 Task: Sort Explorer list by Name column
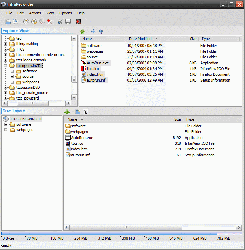(102, 39)
